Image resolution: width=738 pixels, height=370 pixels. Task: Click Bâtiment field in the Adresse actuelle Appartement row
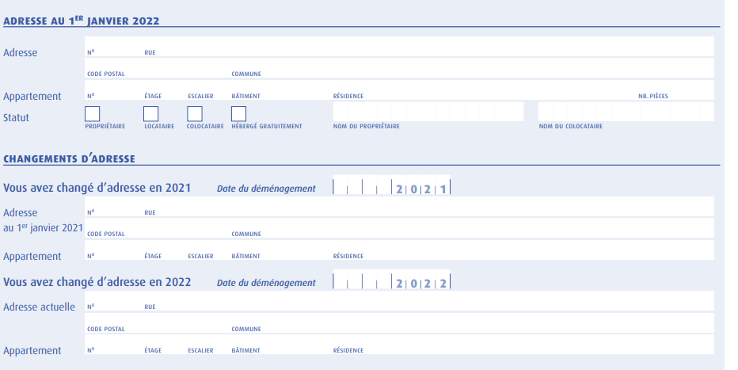[281, 344]
